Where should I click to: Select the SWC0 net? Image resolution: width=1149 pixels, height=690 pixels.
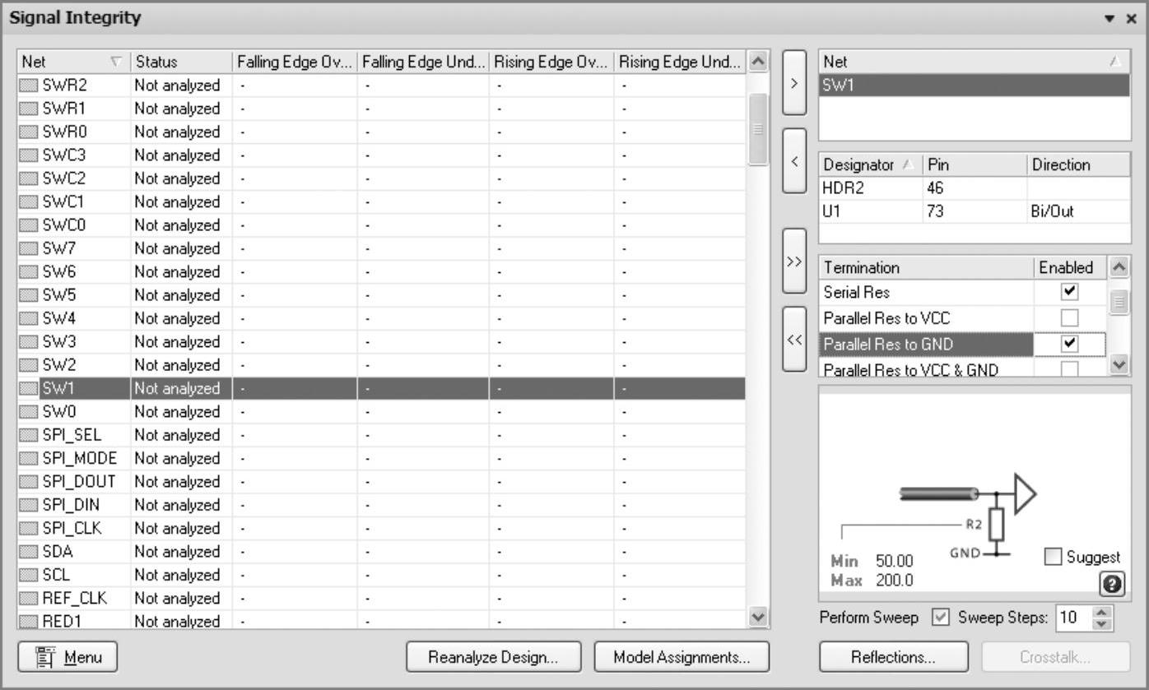click(x=382, y=225)
